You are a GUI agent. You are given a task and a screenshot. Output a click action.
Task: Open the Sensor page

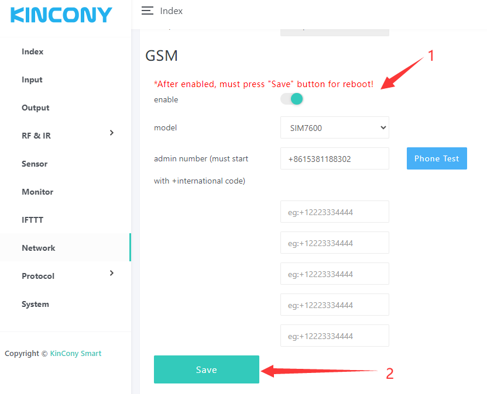[35, 164]
